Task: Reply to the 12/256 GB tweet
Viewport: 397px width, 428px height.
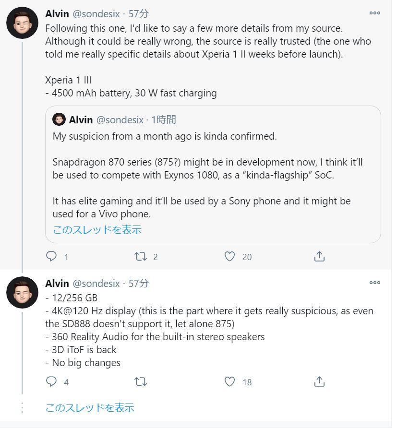Action: [x=51, y=381]
